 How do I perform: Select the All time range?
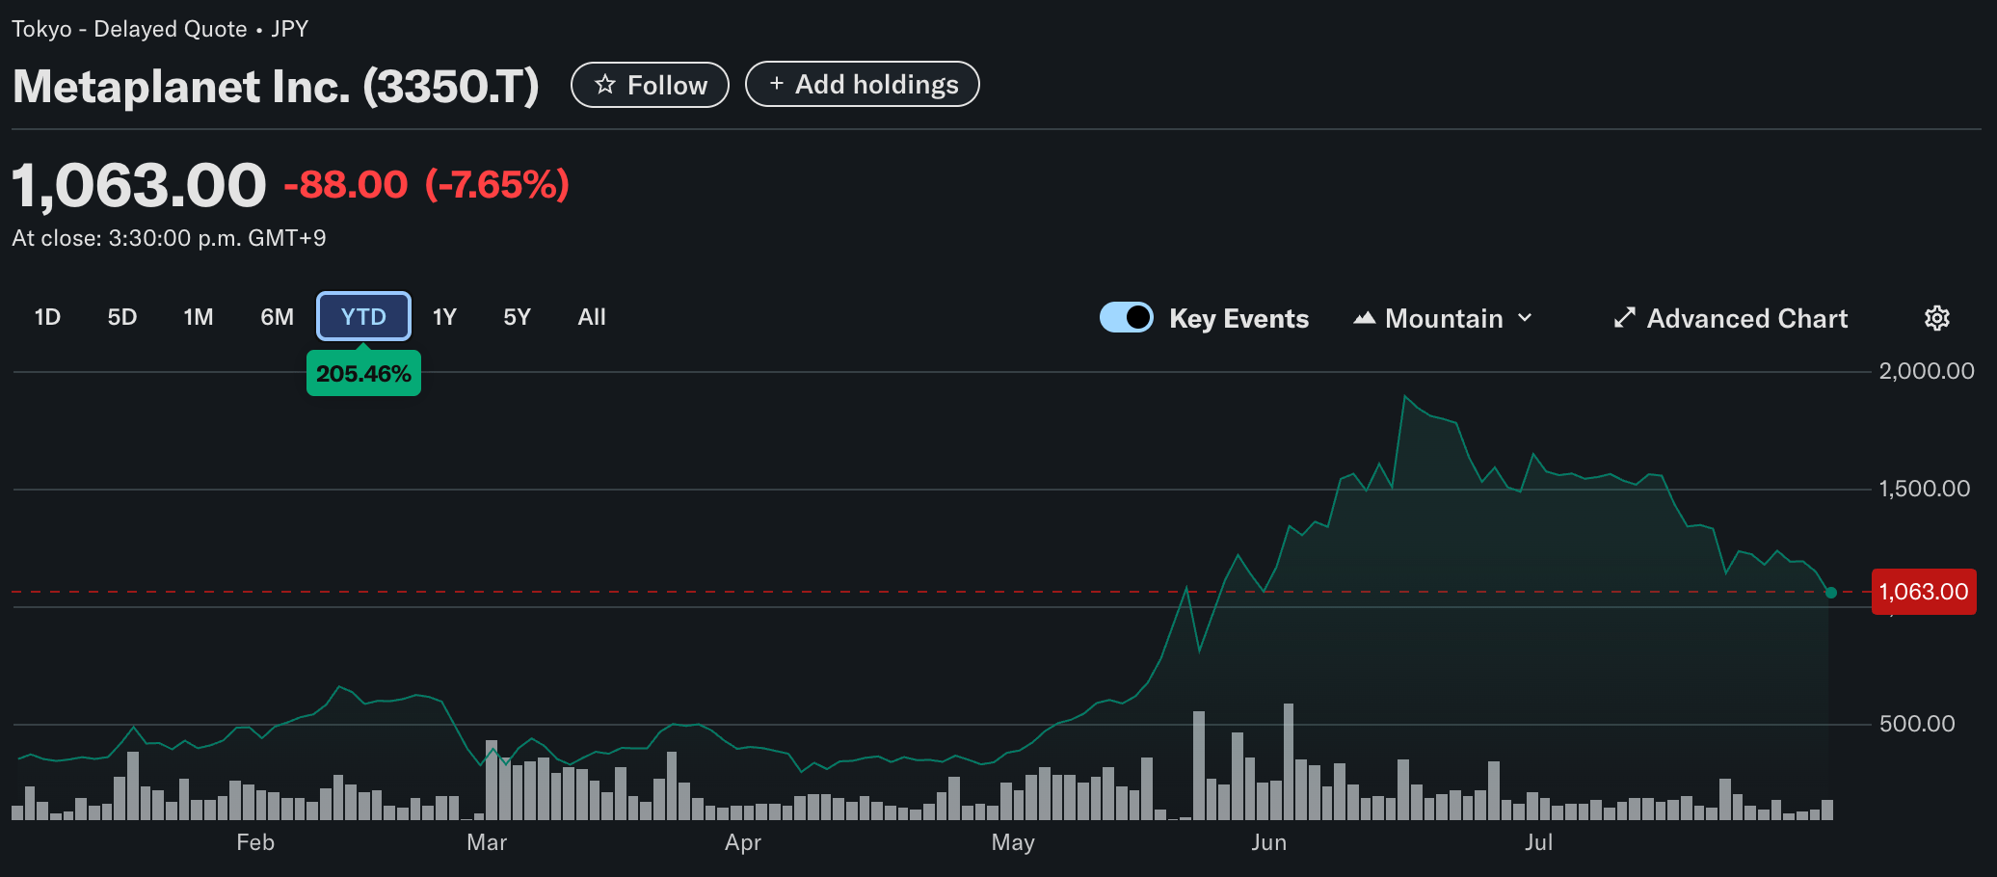tap(592, 317)
